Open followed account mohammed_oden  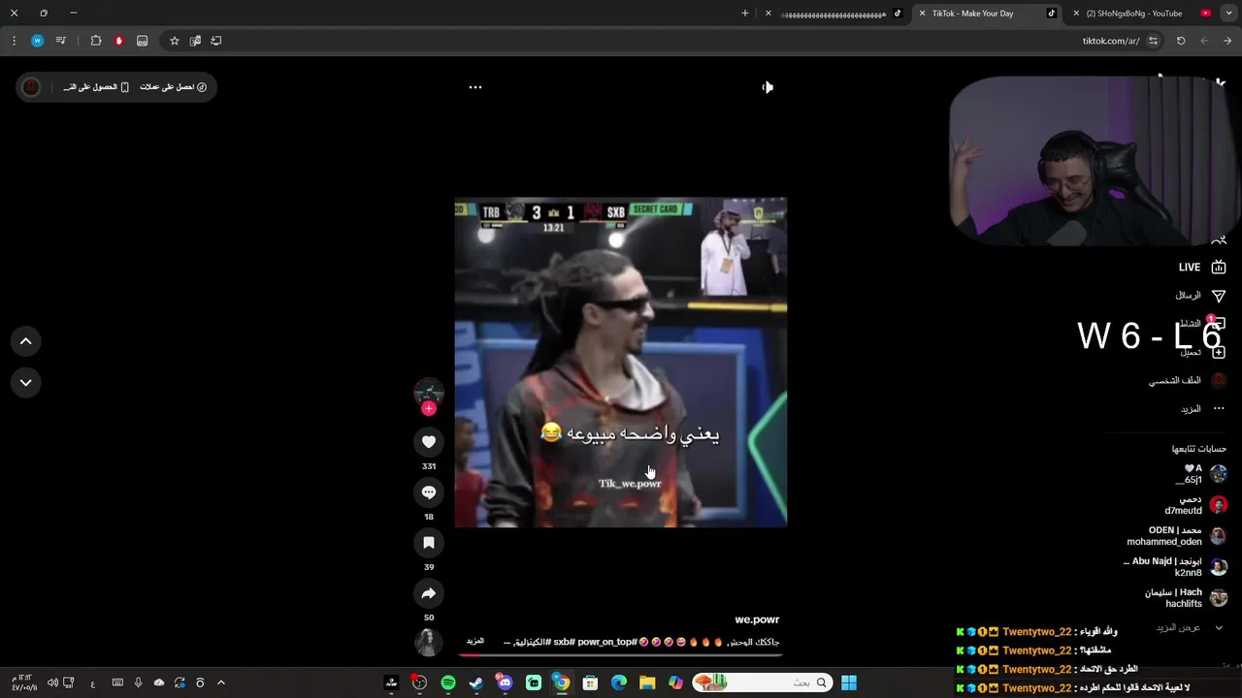point(1176,536)
